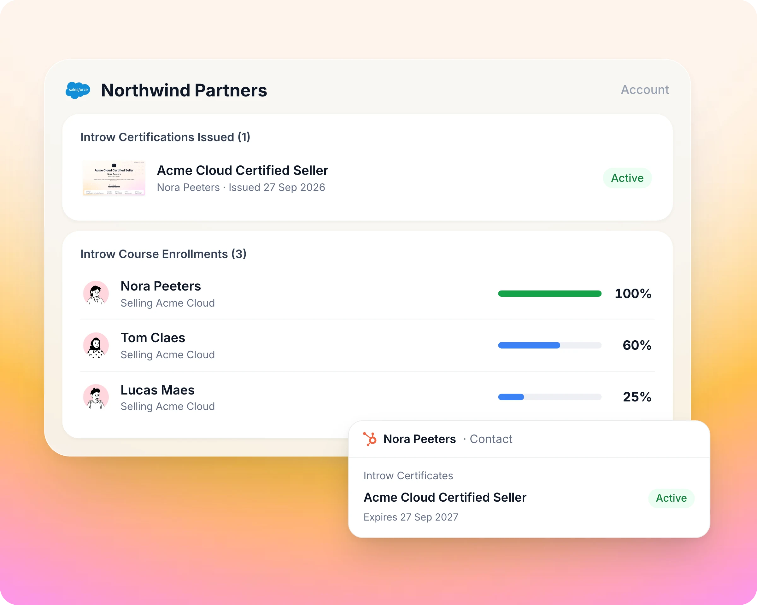Screen dimensions: 757x605
Task: Click the Introw Certifications Issued (1) heading
Action: 165,137
